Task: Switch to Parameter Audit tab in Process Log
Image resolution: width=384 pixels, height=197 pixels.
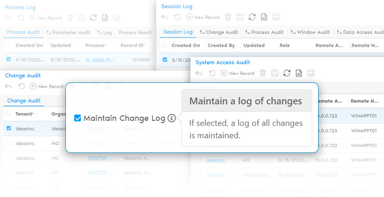Action: (68, 32)
